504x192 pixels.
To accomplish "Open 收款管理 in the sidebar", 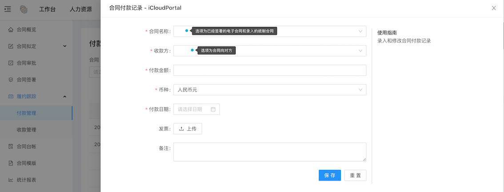I will 26,130.
